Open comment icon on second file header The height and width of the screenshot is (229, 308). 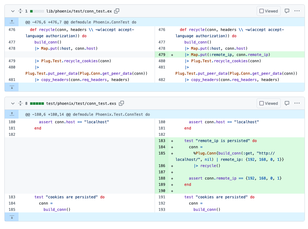pos(287,103)
